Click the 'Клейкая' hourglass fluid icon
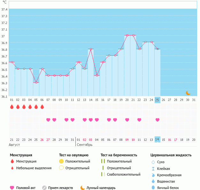Viewport: 200px width, 190px height. (153, 169)
